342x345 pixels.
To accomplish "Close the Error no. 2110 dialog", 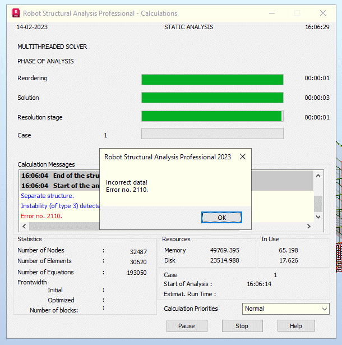I will [x=243, y=157].
